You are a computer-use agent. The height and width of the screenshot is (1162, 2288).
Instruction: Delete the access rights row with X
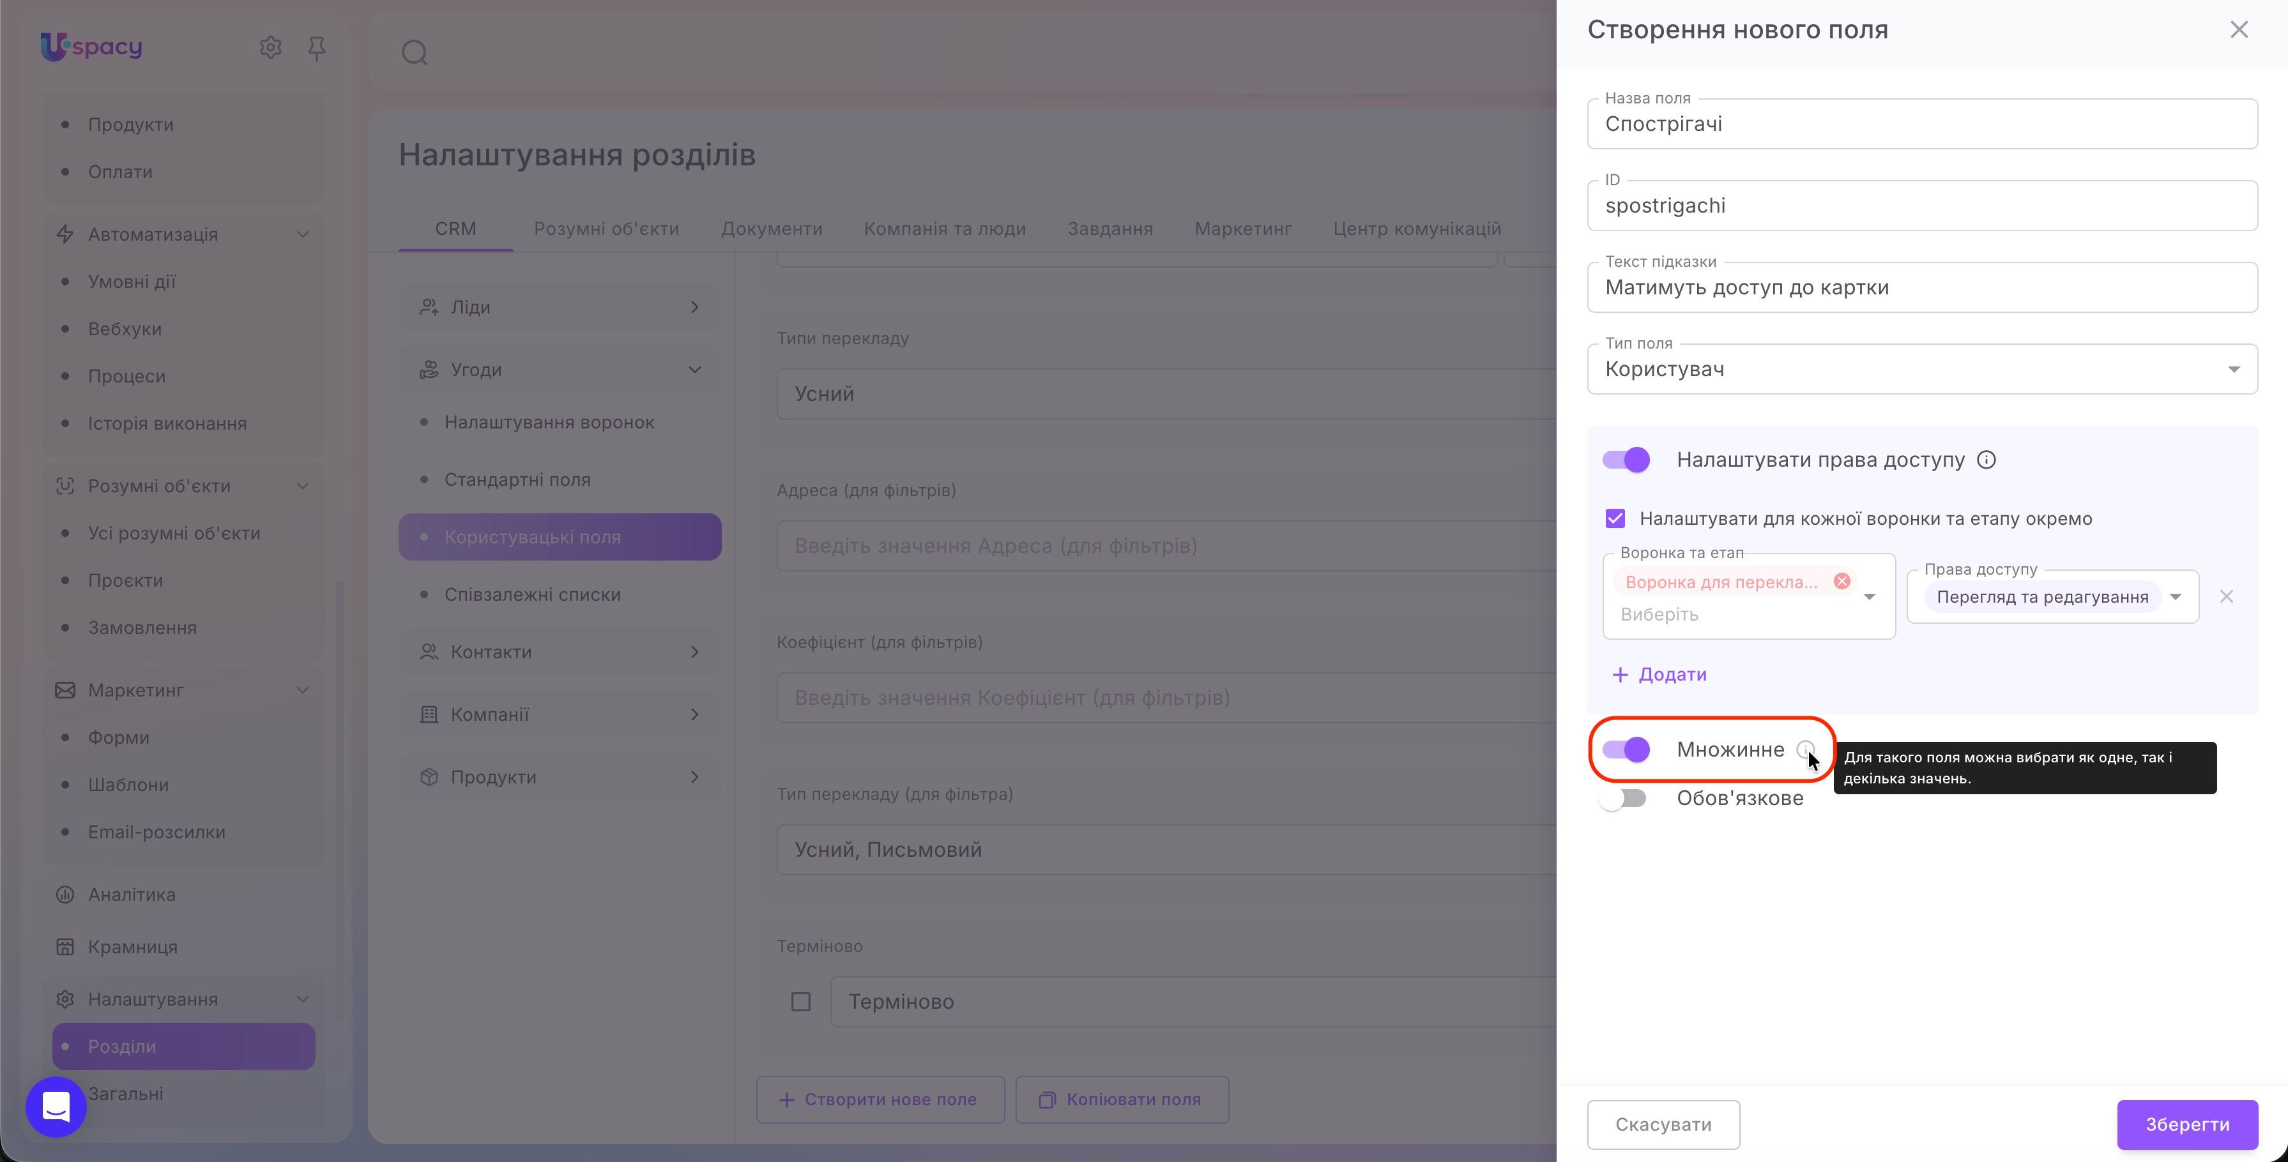pos(2226,596)
